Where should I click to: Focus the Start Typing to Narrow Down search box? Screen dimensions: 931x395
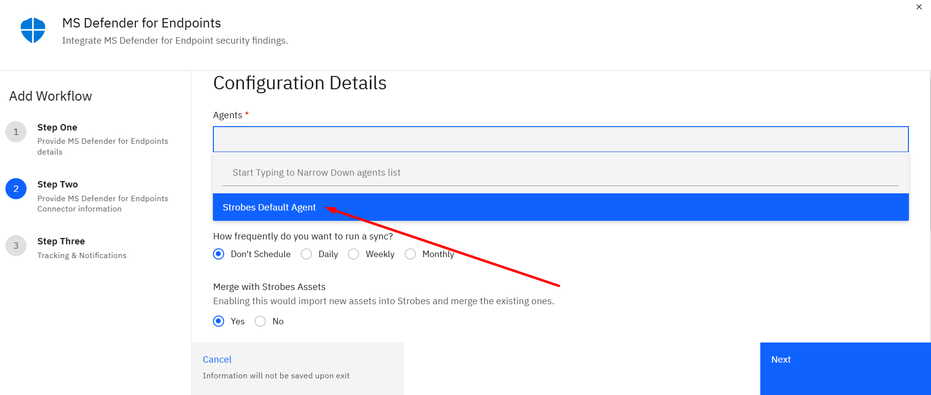561,173
